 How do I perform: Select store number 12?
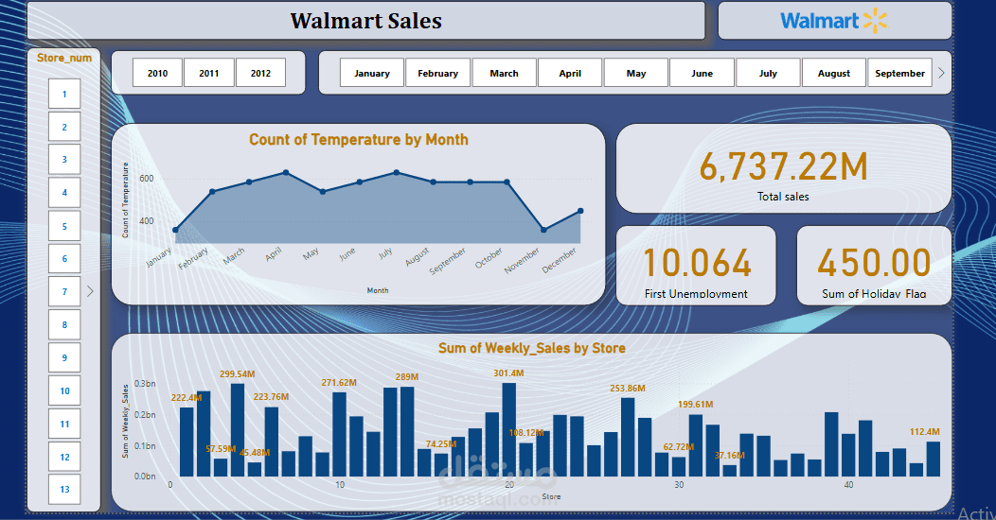(64, 457)
